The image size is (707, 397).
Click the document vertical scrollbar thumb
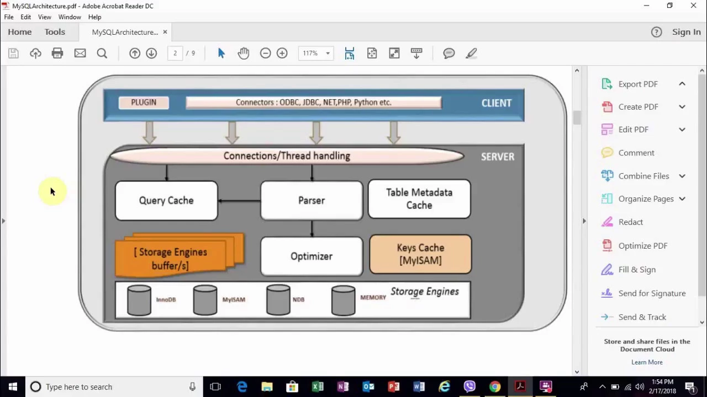click(x=577, y=117)
